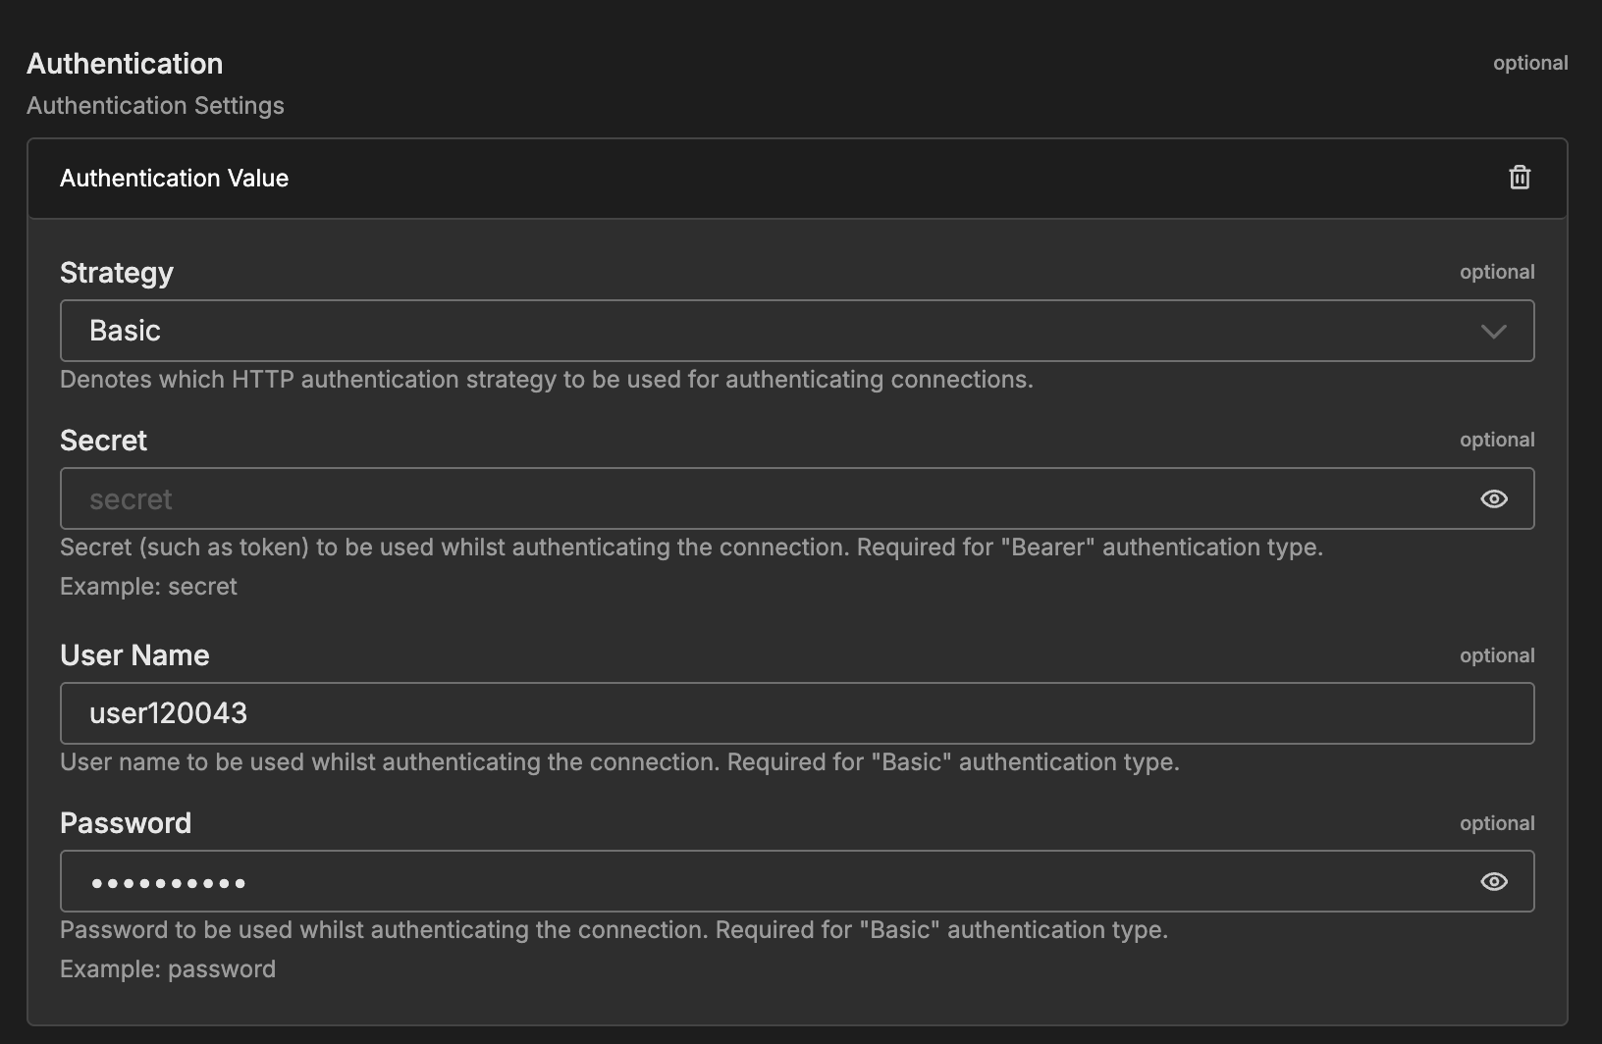Viewport: 1602px width, 1044px height.
Task: Click the Authentication section heading
Action: click(x=125, y=64)
